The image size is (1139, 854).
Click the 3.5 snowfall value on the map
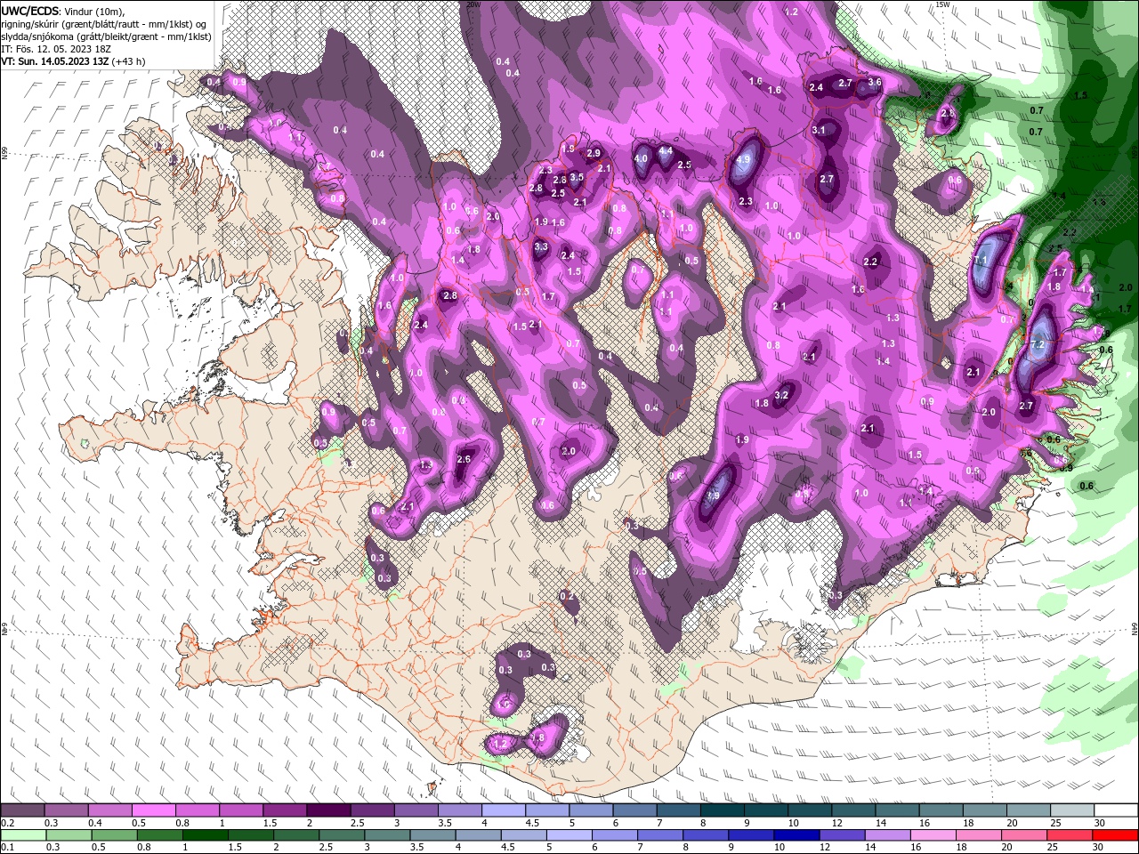tap(577, 177)
